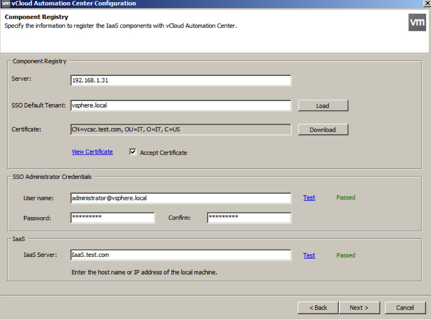The width and height of the screenshot is (431, 320).
Task: Go to the next step with Next
Action: click(359, 308)
